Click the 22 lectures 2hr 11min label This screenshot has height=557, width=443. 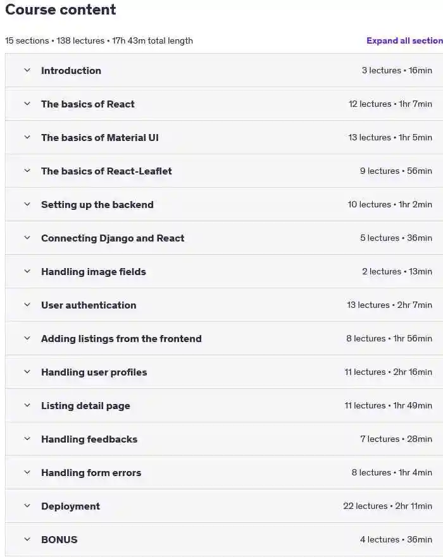387,506
